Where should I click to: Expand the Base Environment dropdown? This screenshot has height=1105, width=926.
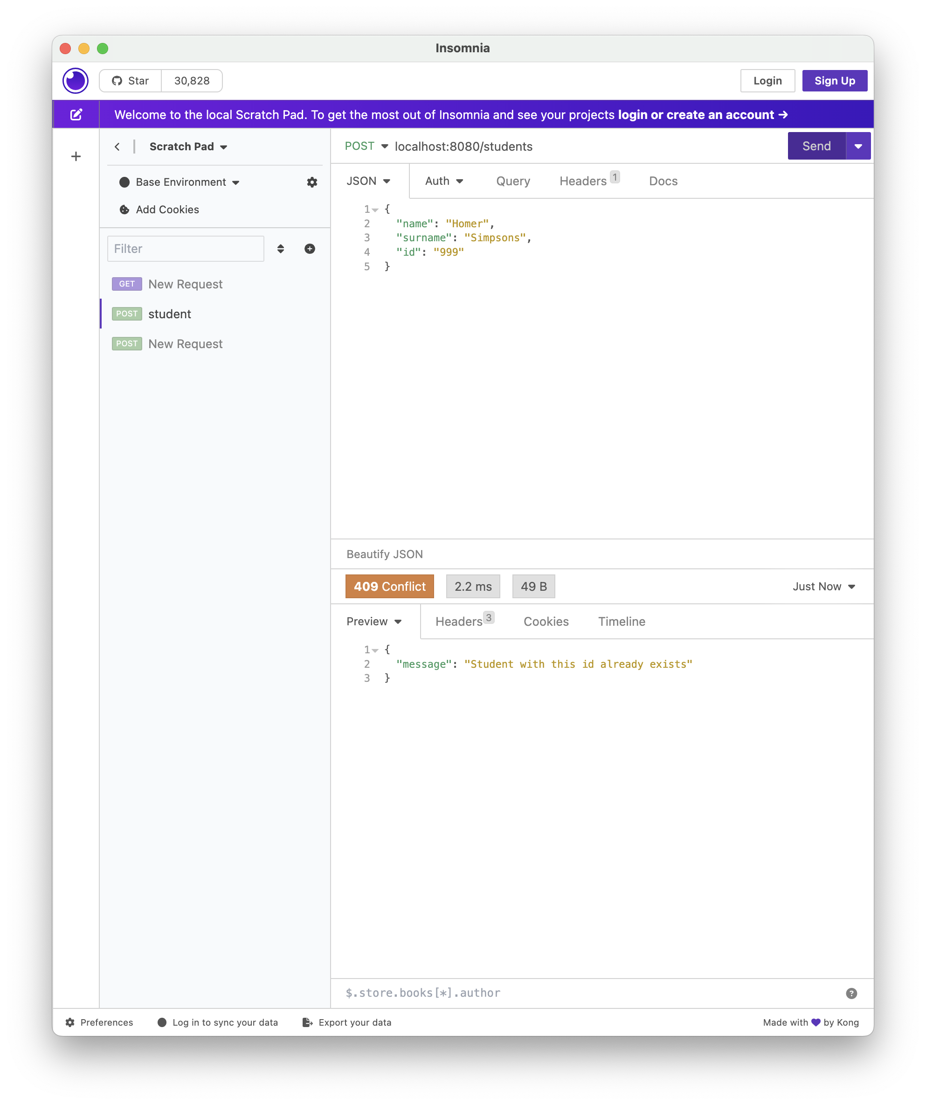(x=180, y=182)
